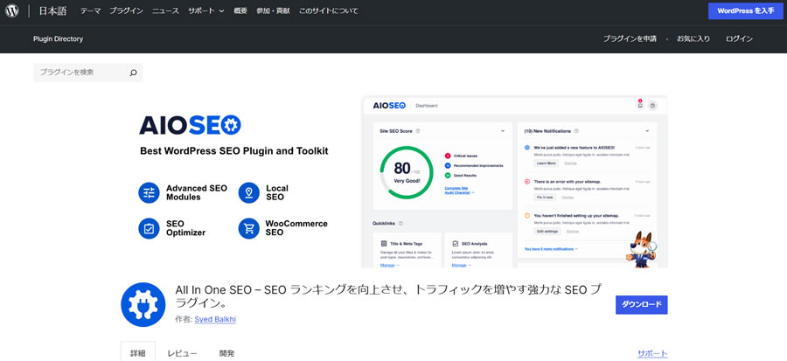Click the Local SEO pin icon
The height and width of the screenshot is (361, 787).
pyautogui.click(x=249, y=193)
